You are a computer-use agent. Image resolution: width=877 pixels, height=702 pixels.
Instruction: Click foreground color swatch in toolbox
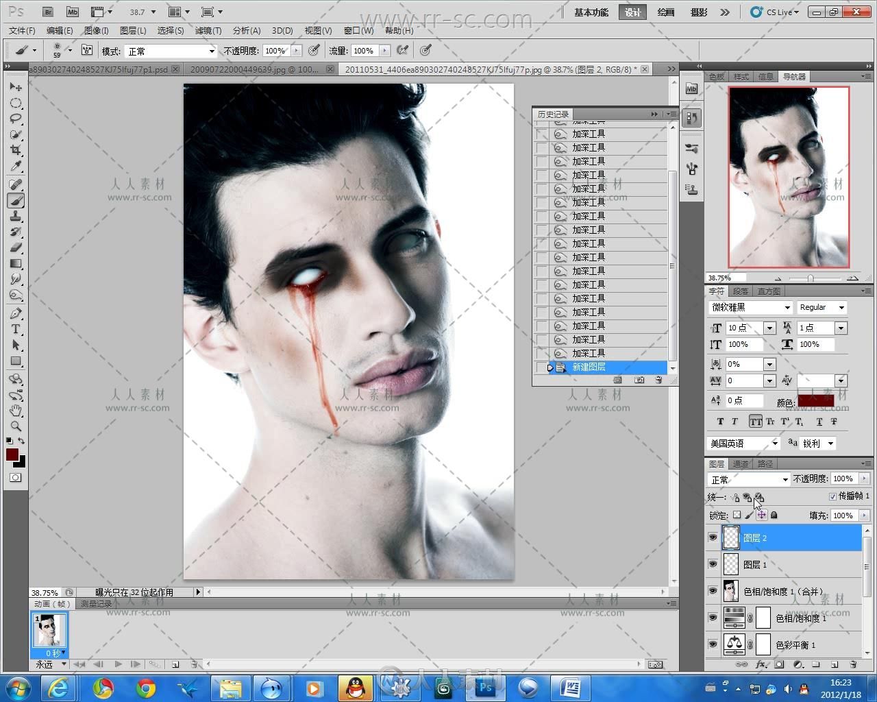tap(12, 455)
